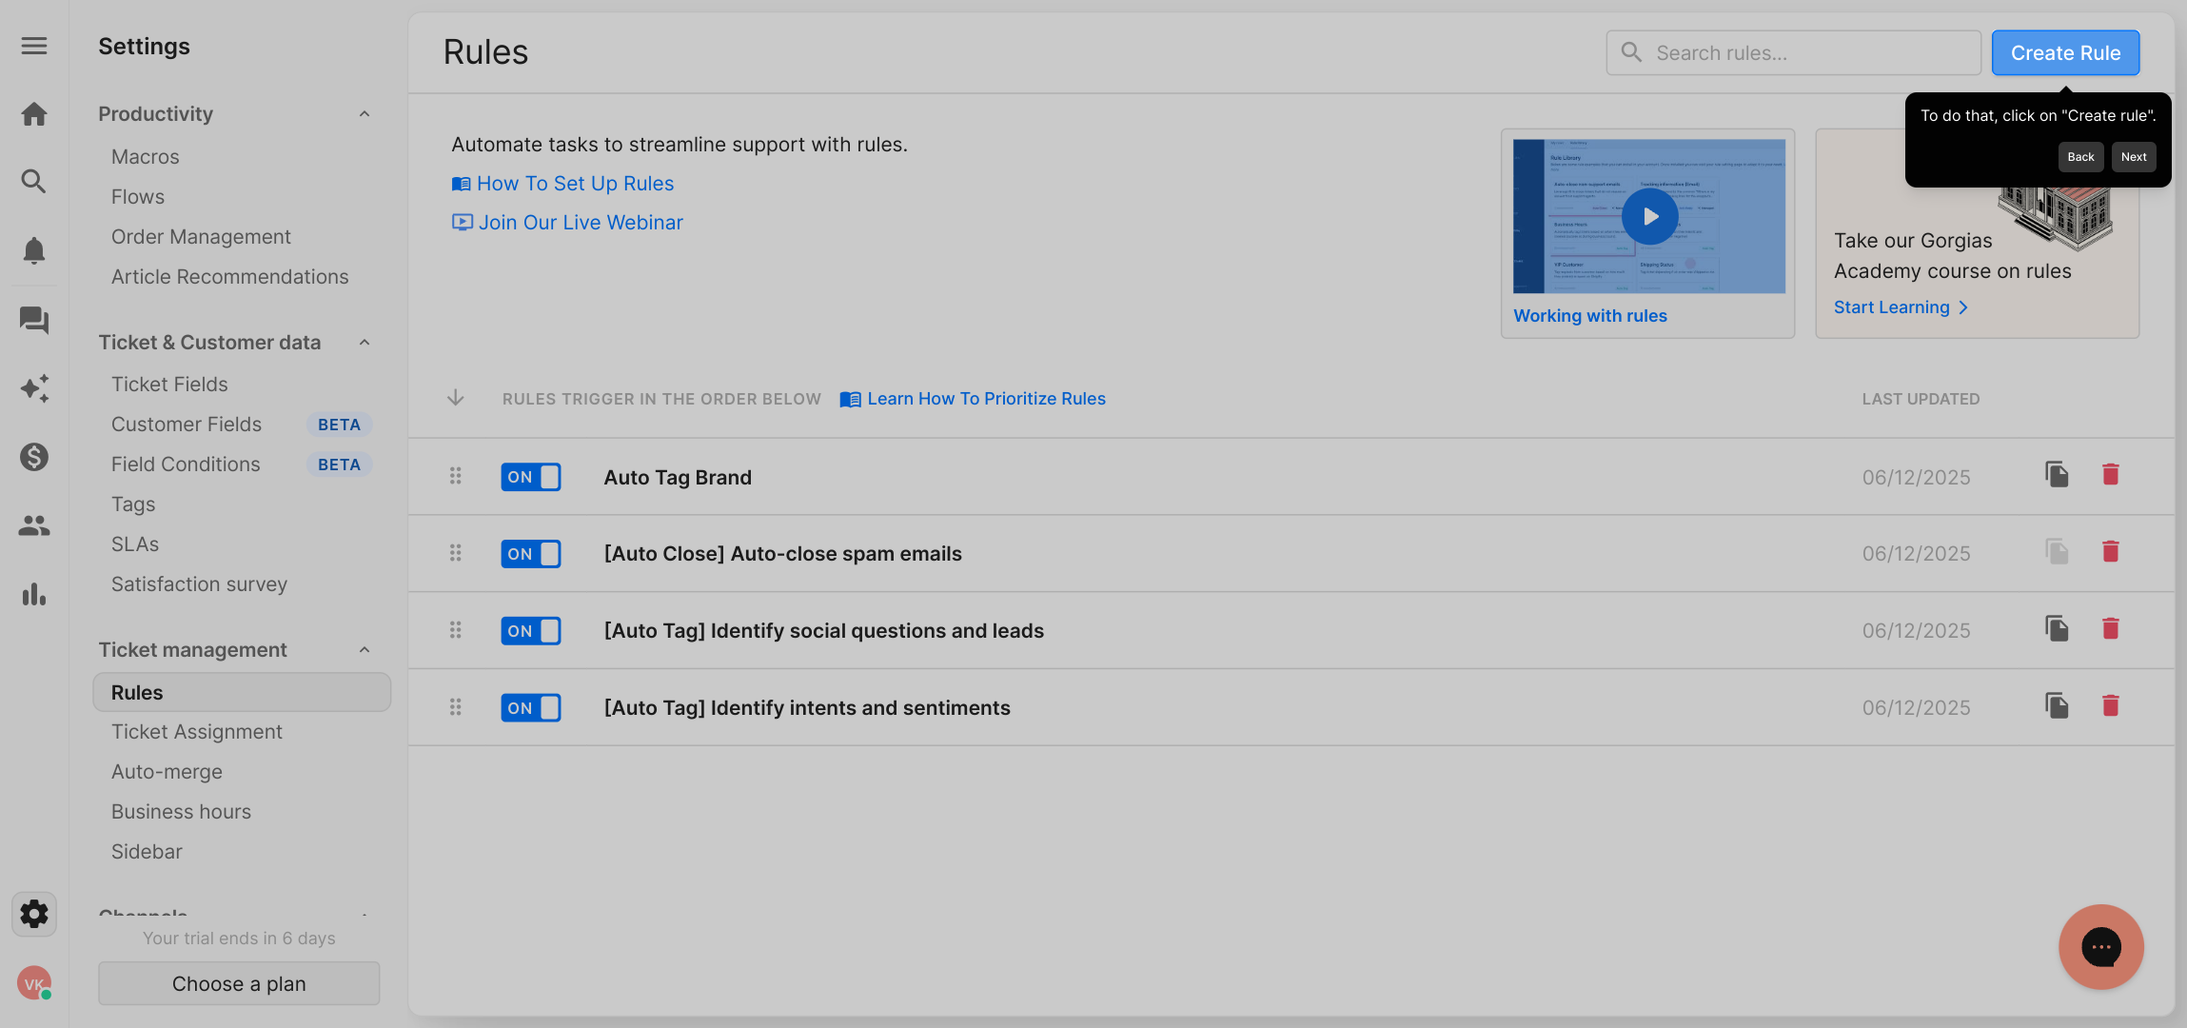Disable the Auto-close spam emails rule
2187x1028 pixels.
531,554
